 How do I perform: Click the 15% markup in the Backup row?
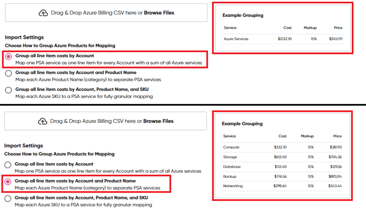coord(311,176)
